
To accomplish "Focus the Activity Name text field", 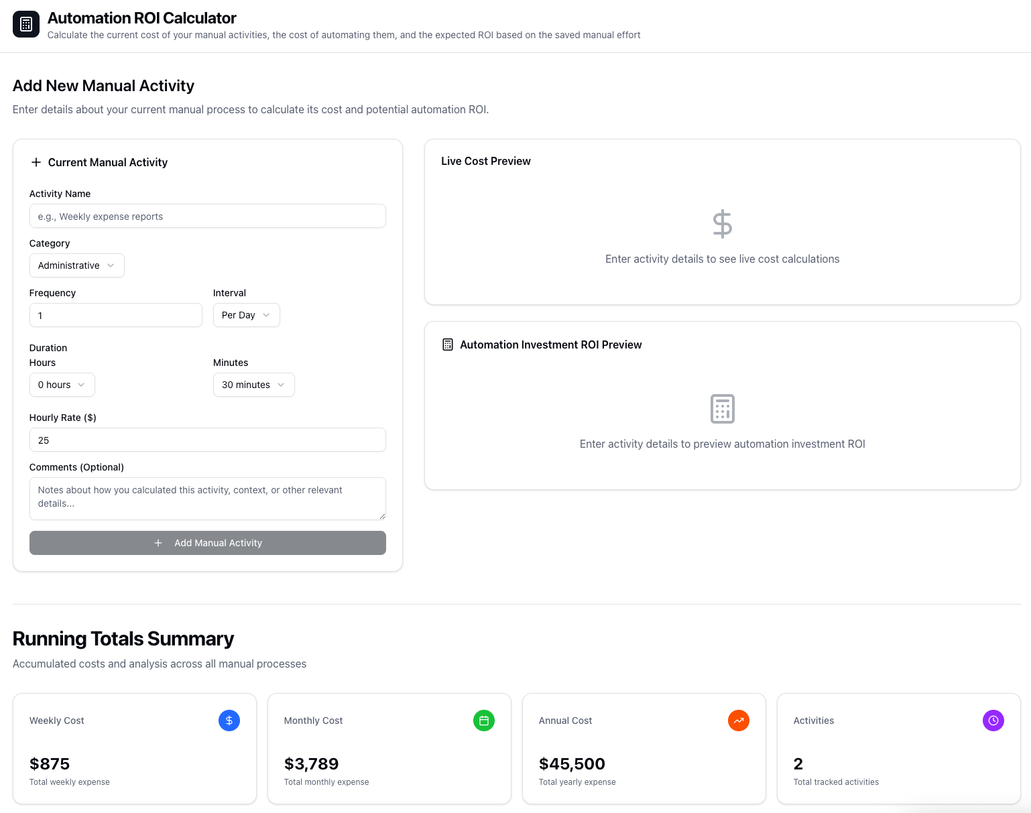I will pos(207,216).
